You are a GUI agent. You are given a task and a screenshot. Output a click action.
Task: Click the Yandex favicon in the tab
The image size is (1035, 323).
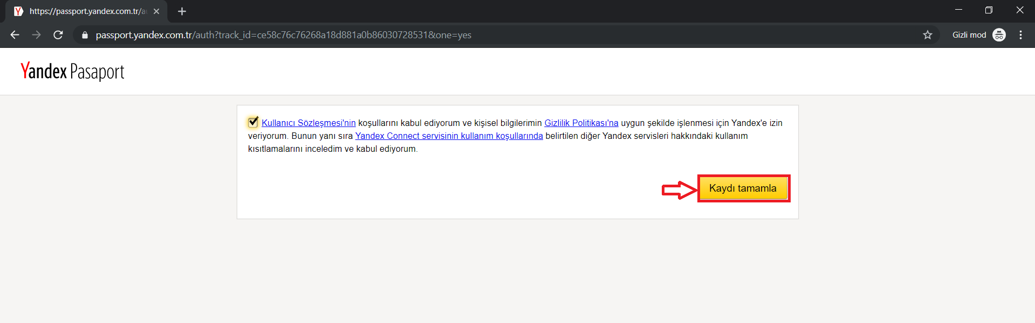pyautogui.click(x=18, y=11)
